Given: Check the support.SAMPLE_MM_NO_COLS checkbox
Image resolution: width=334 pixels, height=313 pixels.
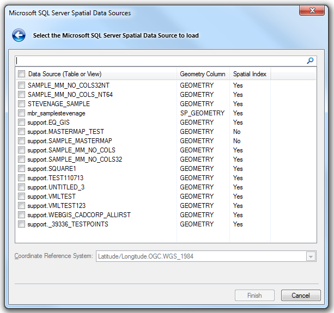Looking at the screenshot, I should click(21, 150).
